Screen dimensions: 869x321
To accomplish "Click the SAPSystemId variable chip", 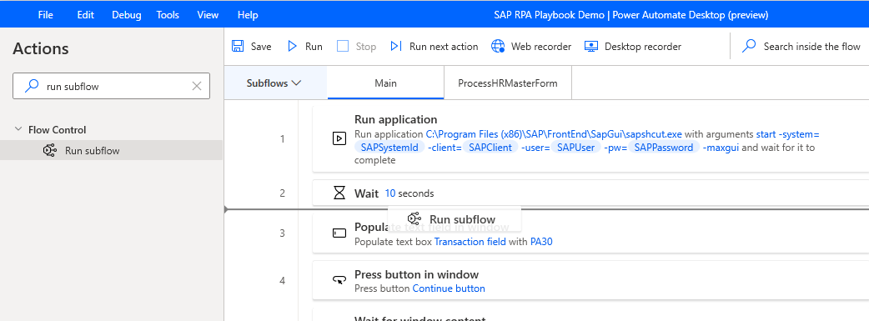I will click(x=389, y=148).
